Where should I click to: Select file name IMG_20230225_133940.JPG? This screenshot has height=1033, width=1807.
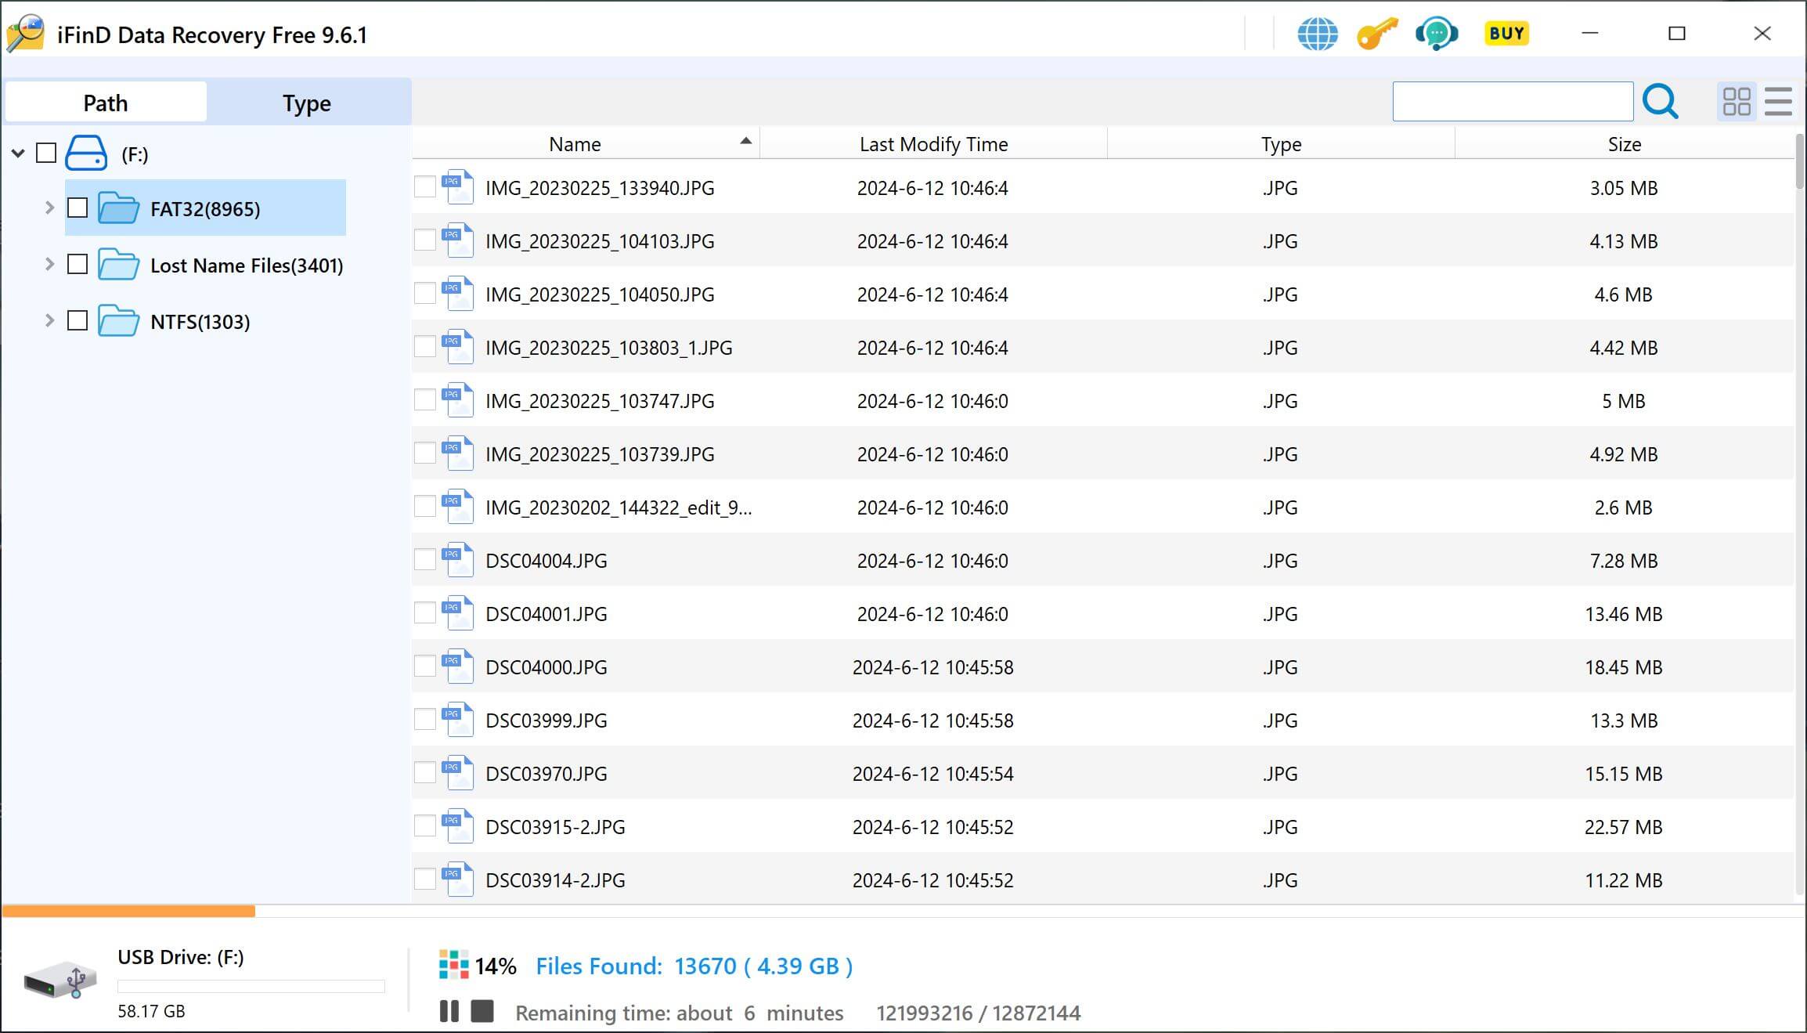point(600,188)
